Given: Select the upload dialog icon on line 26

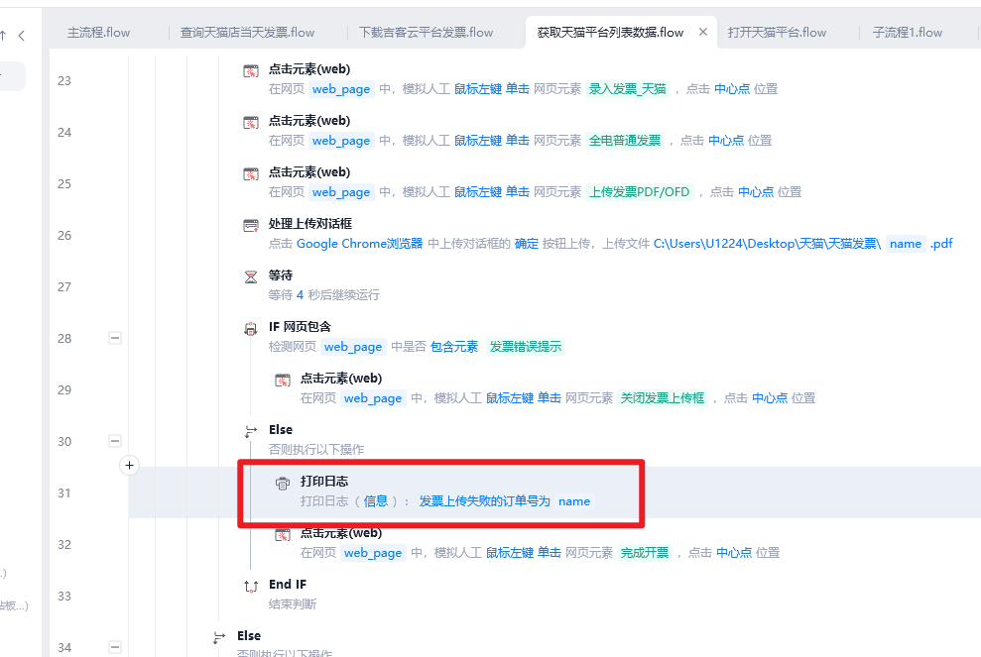Looking at the screenshot, I should point(251,226).
